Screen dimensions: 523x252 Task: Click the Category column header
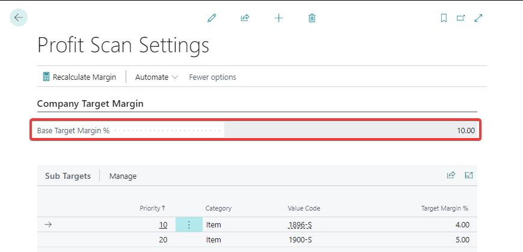(x=218, y=208)
